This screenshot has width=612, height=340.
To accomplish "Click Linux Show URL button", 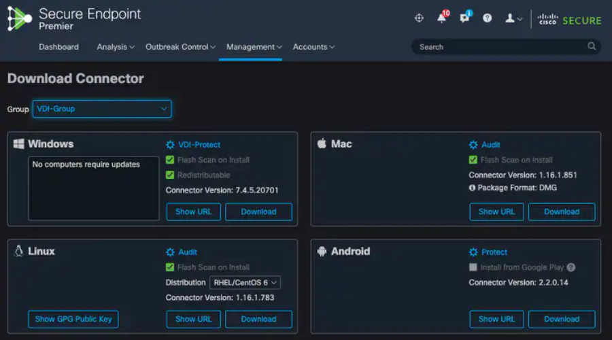I will (x=194, y=319).
